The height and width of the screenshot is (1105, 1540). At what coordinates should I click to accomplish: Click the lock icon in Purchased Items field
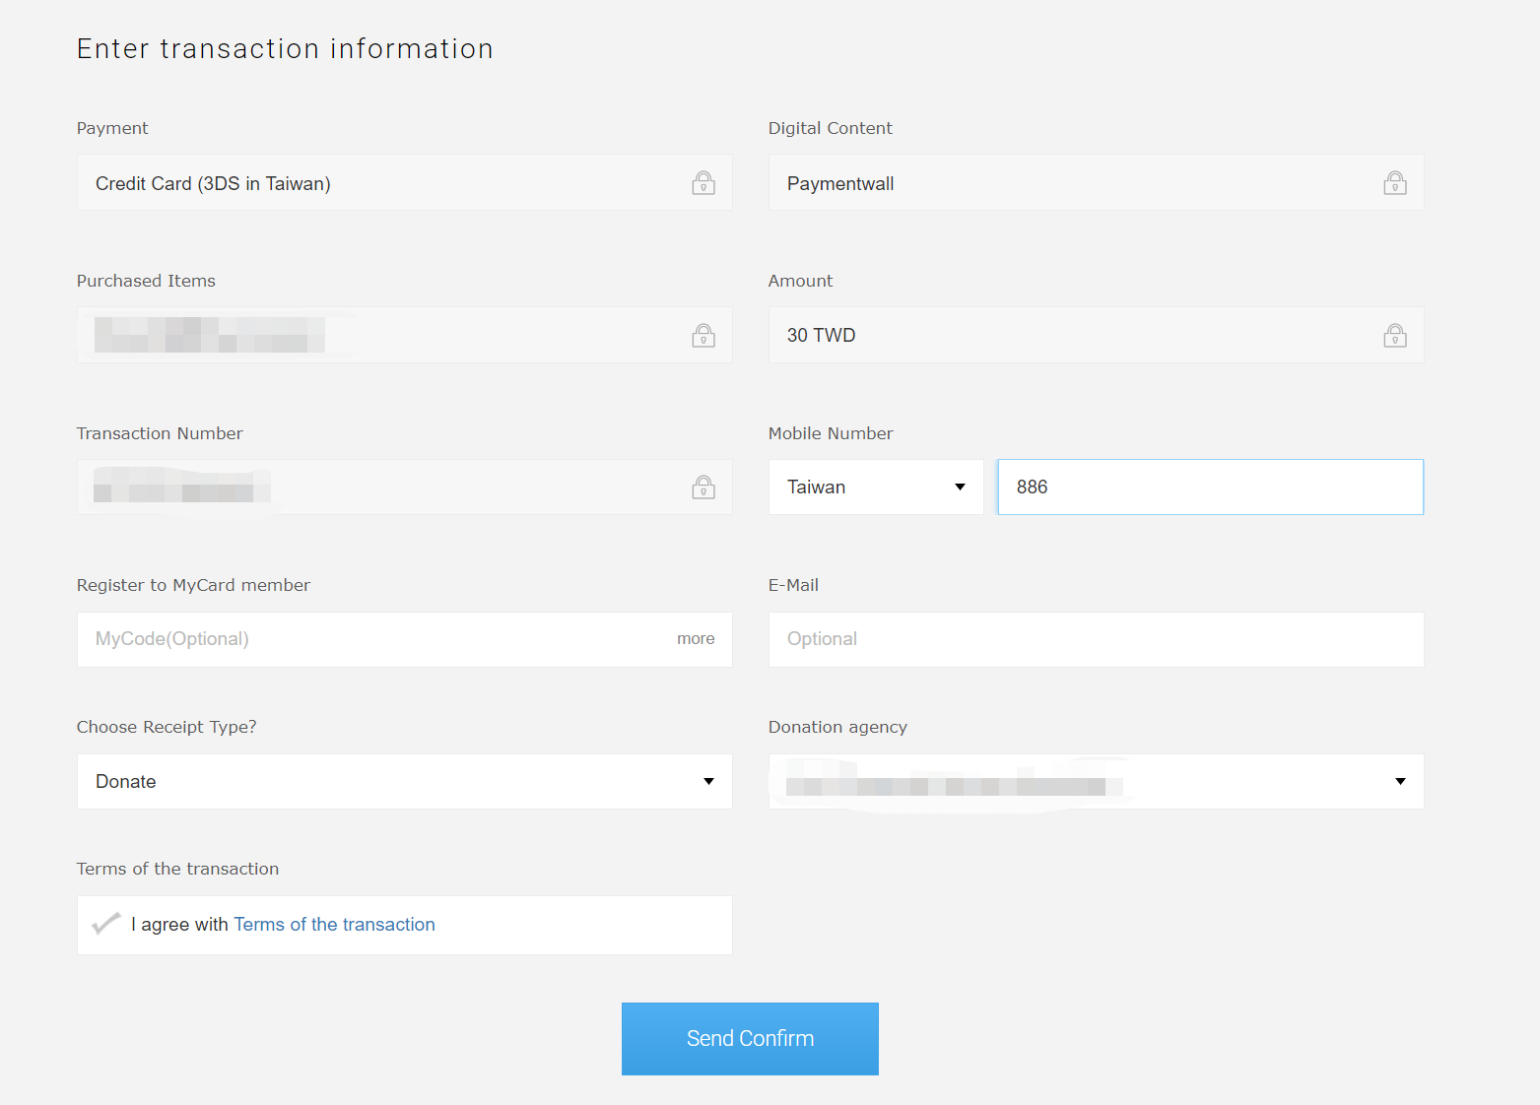(x=703, y=336)
